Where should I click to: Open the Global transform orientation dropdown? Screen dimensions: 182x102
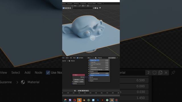pyautogui.click(x=75, y=6)
